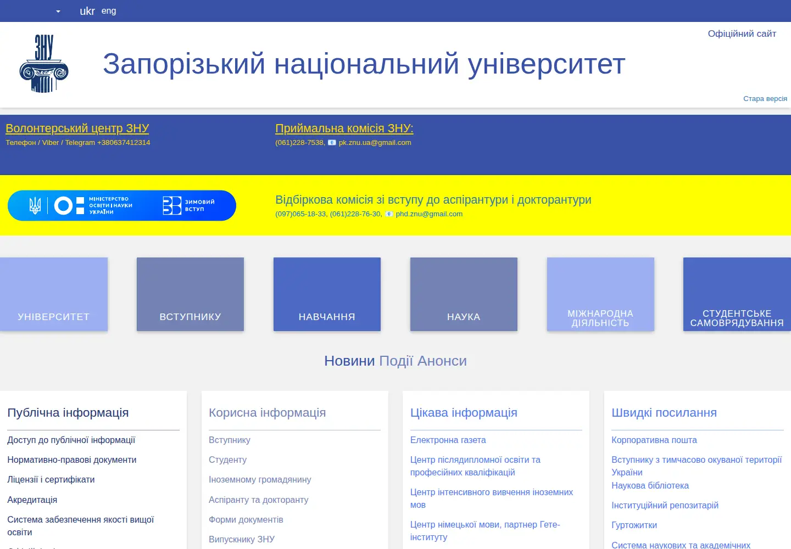Image resolution: width=791 pixels, height=549 pixels.
Task: Open Центр німецької мови Гете-інституту link
Action: [x=486, y=531]
